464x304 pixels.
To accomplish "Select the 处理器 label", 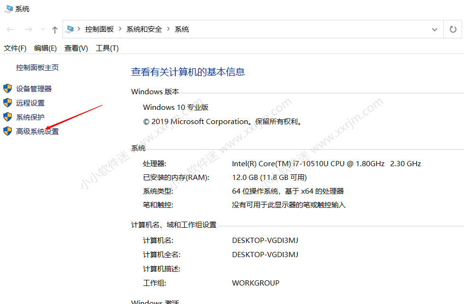I will pos(154,164).
